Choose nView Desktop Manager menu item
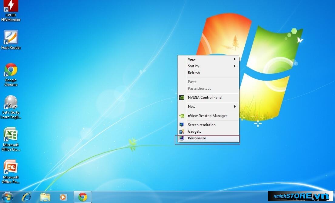This screenshot has height=203, width=335. 207,116
